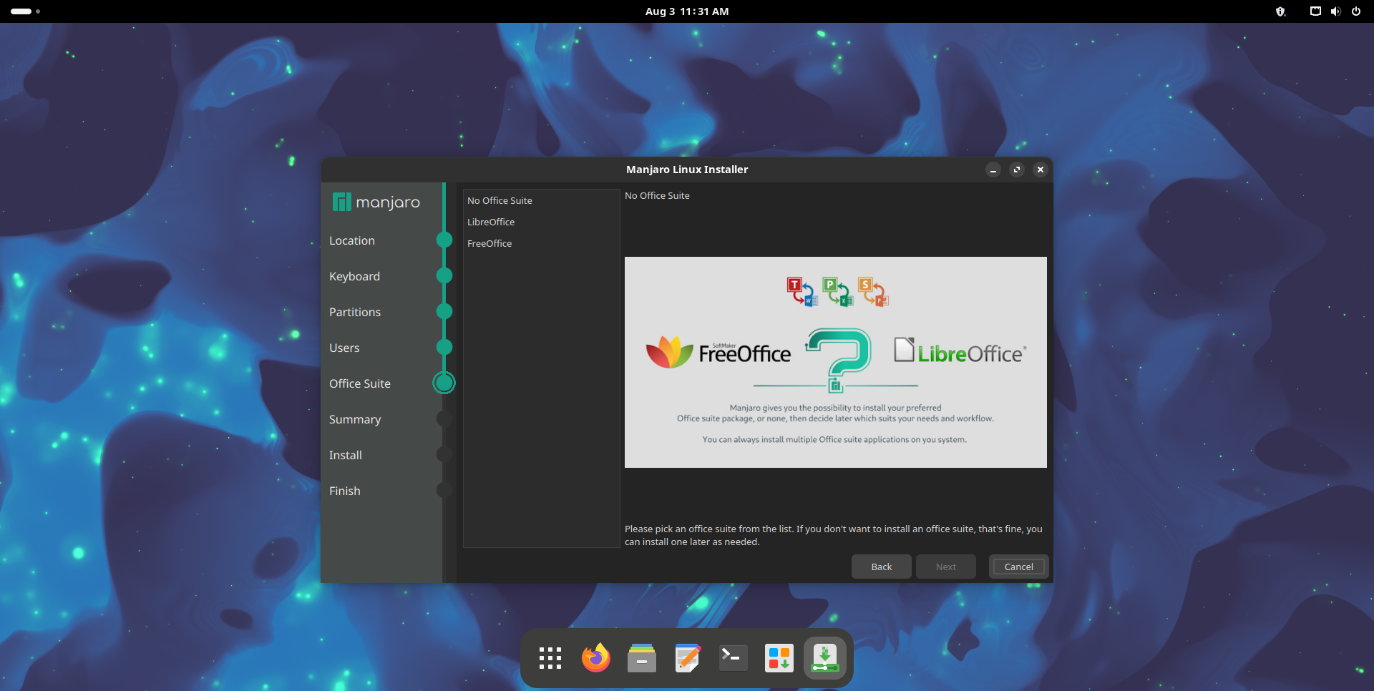Go to the Keyboard step
1374x691 pixels.
click(x=354, y=276)
